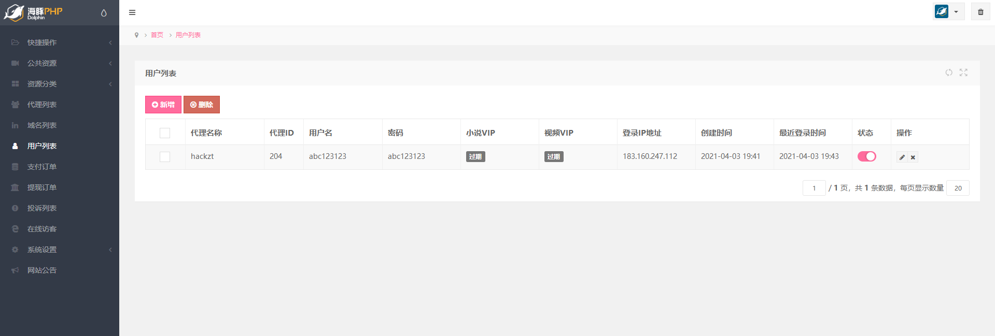Click the 首页 breadcrumb link
The height and width of the screenshot is (336, 995).
coord(157,35)
